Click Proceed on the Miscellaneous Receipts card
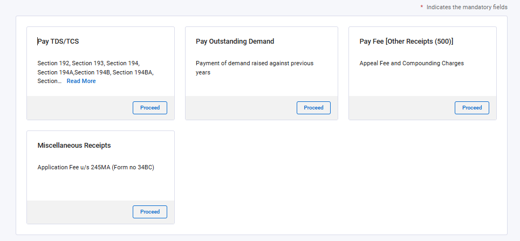Image resolution: width=520 pixels, height=241 pixels. [149, 212]
